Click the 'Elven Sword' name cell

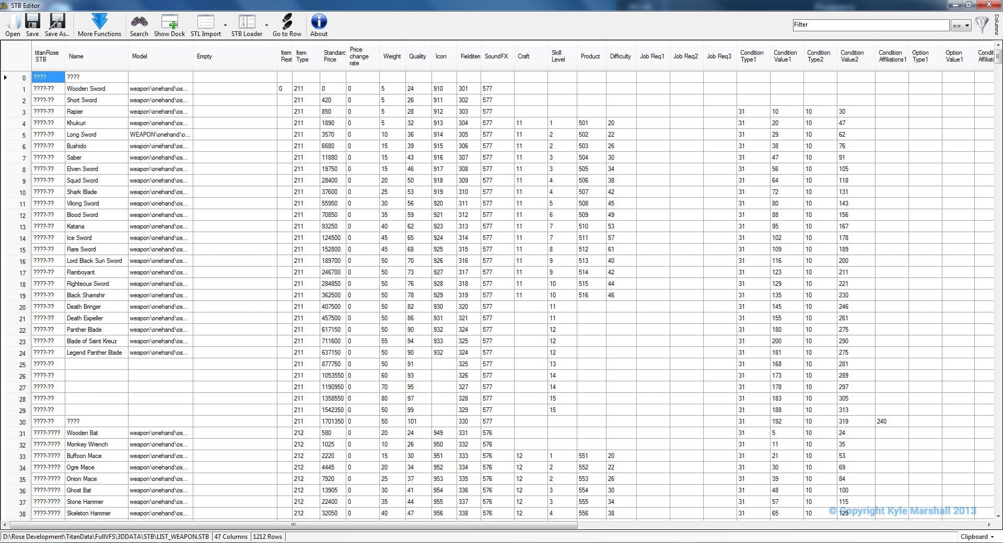[x=96, y=169]
